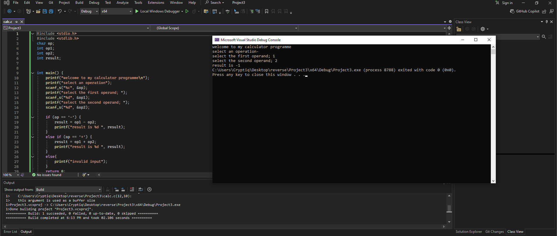
Task: Open GitHub Copilot menu
Action: (x=525, y=11)
